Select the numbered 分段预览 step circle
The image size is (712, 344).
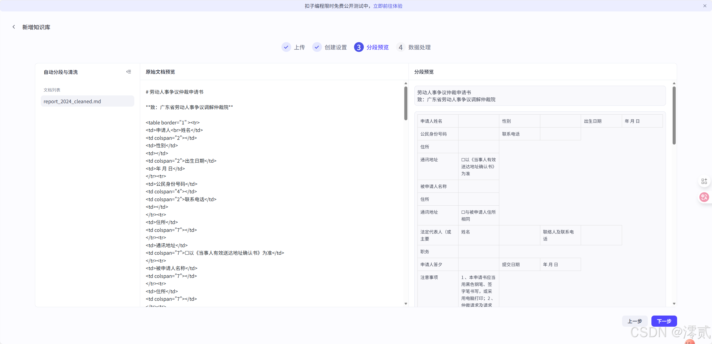[359, 47]
